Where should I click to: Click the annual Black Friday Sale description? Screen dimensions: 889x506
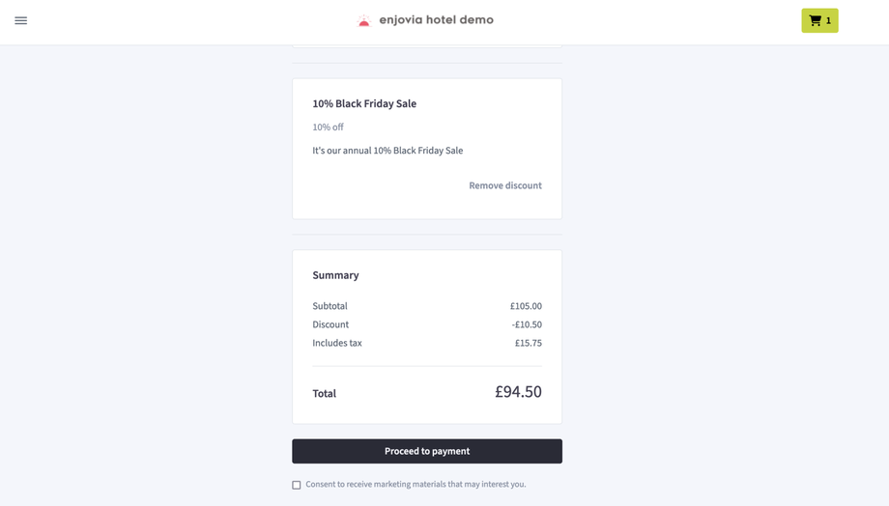coord(387,151)
